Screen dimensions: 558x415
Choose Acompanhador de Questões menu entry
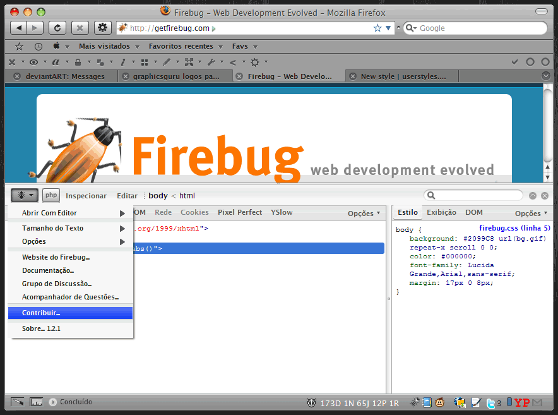(x=71, y=297)
